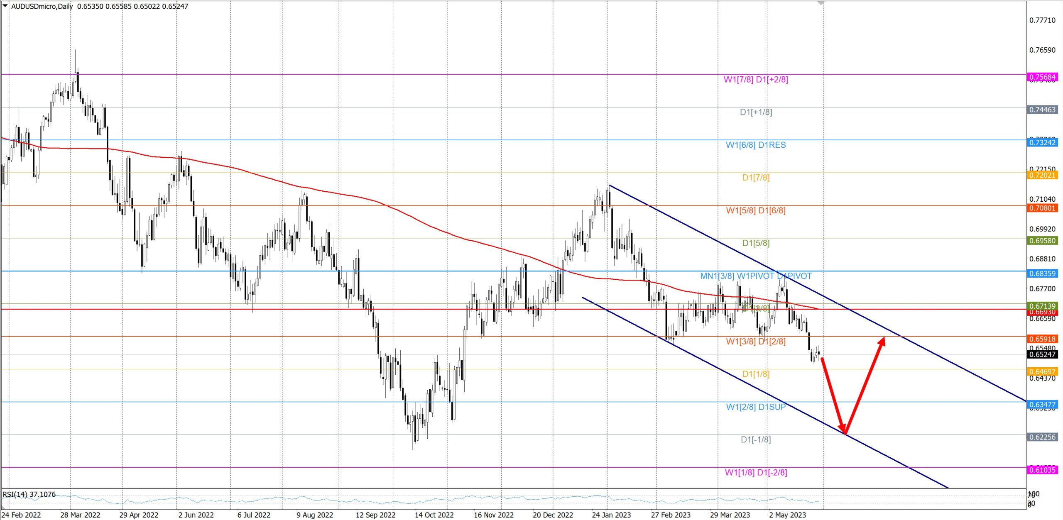The width and height of the screenshot is (1063, 520).
Task: Open dropdown arrow beside AUDUSDmicro,Daily title
Action: 5,6
